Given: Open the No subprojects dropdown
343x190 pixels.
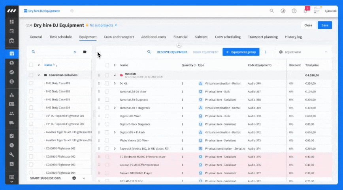Looking at the screenshot, I should click(x=103, y=25).
